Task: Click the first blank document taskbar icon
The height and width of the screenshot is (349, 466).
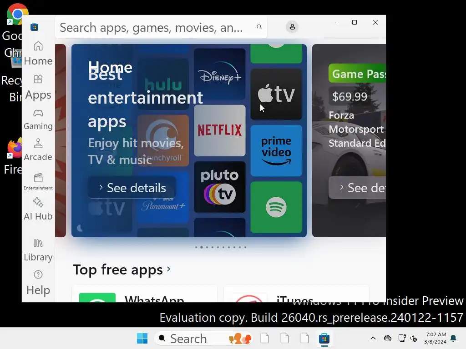Action: click(264, 338)
